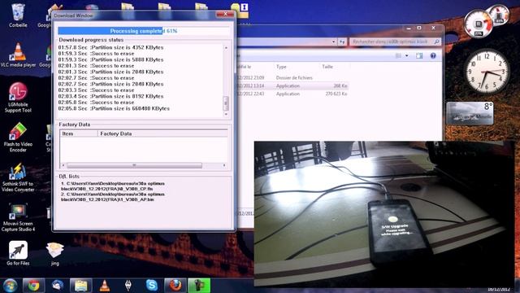
Task: Click the weather gadget showing 8°
Action: tap(470, 113)
